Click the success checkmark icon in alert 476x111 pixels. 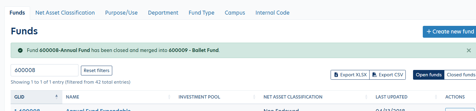tap(20, 50)
